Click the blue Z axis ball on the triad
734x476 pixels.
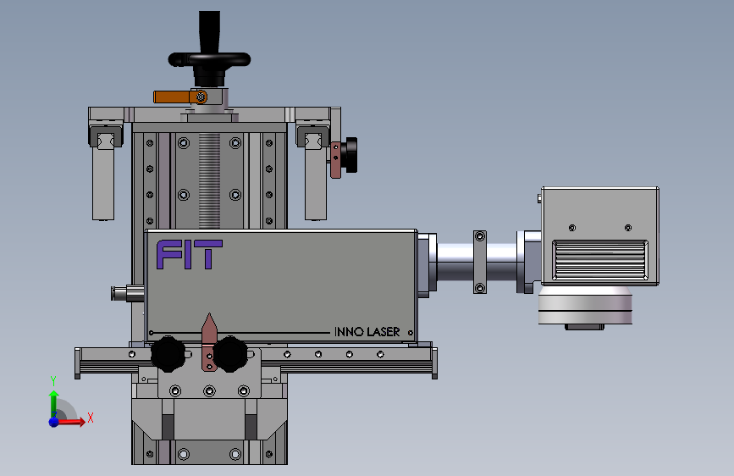(x=54, y=422)
